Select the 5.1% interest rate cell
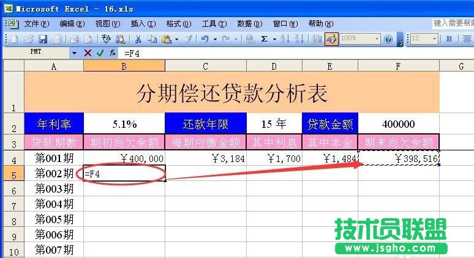The image size is (474, 258). 124,123
